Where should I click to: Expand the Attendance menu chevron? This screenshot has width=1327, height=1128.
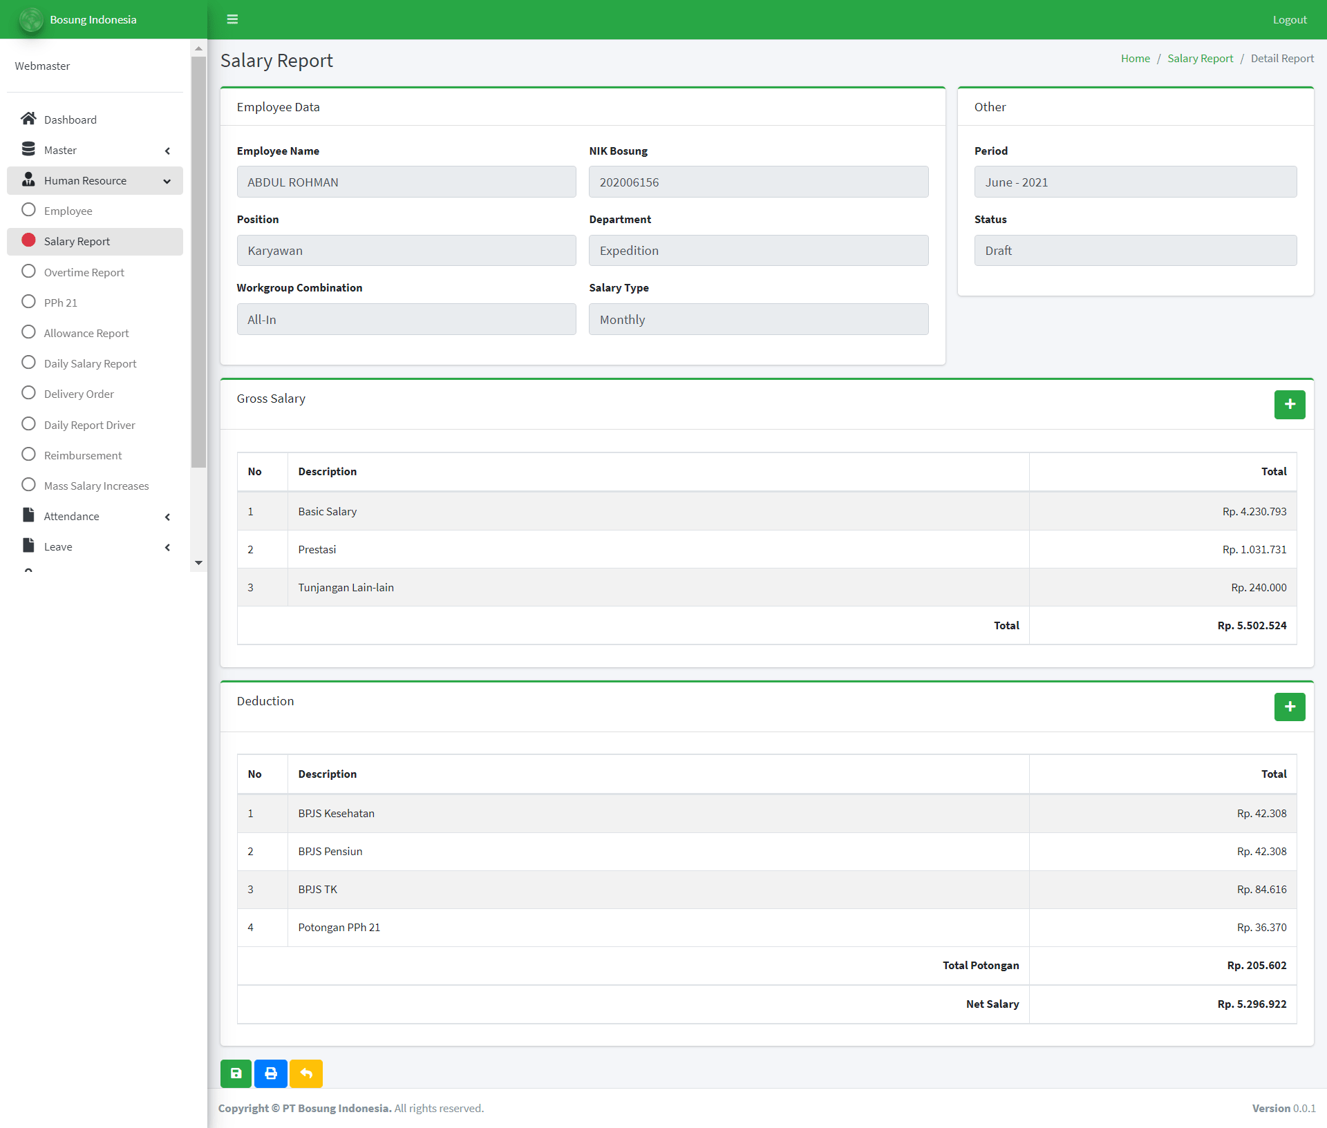167,517
